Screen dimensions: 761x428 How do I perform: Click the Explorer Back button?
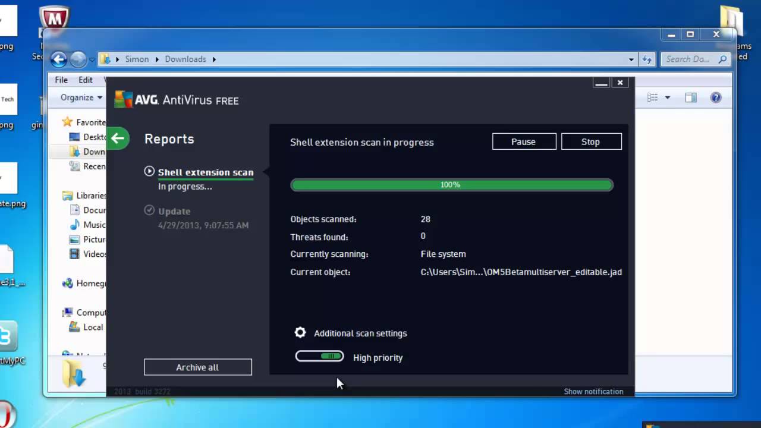[x=58, y=59]
